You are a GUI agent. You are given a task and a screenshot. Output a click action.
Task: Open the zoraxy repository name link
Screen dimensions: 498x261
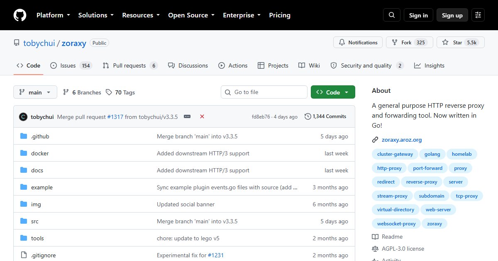pyautogui.click(x=74, y=43)
